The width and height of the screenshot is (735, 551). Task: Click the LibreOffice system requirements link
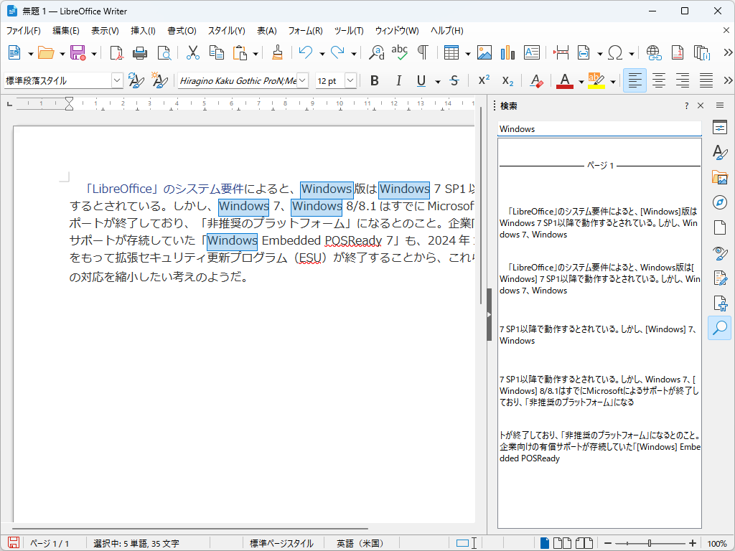pos(164,189)
